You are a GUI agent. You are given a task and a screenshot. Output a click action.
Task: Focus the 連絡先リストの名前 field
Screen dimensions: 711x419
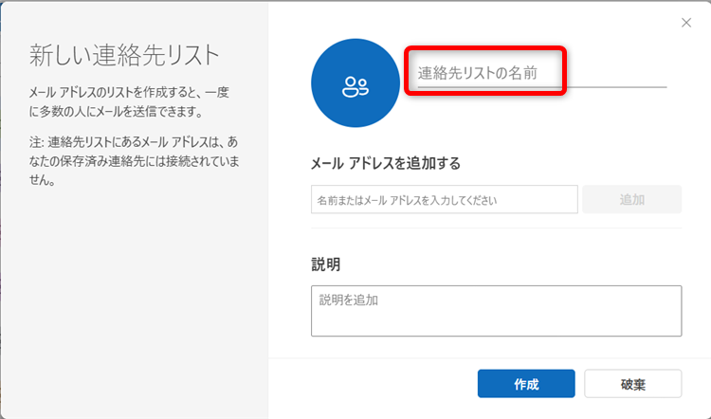(x=485, y=72)
